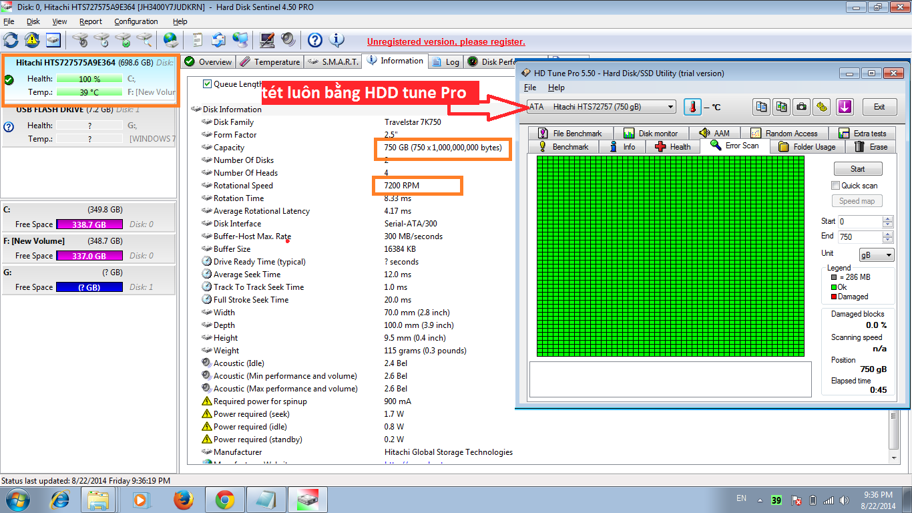Toggle the Quick scan checkbox in HD Tune
Screen dimensions: 912x513
pos(835,186)
